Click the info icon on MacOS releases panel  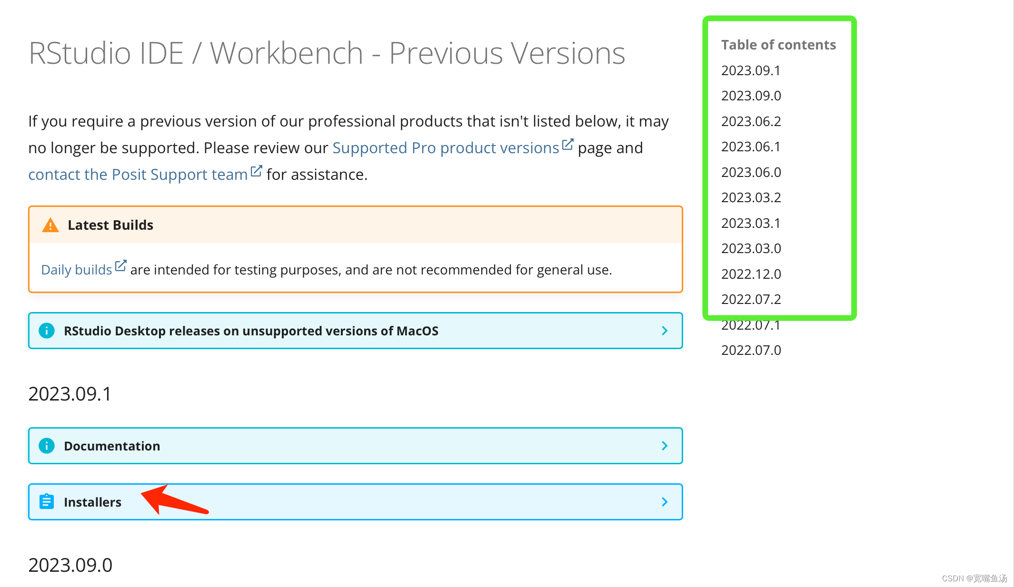click(47, 331)
